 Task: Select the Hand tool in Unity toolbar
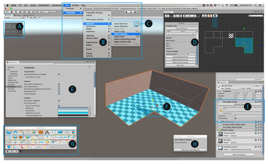tap(7, 12)
